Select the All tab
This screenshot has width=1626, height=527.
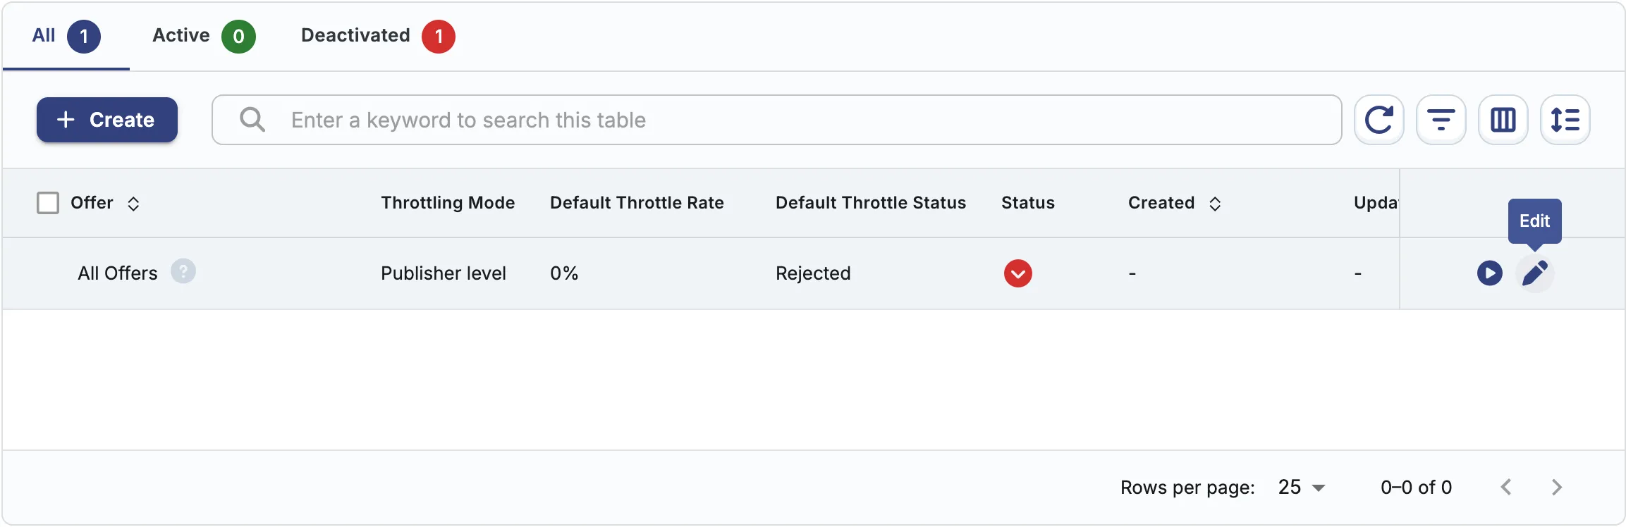point(66,36)
